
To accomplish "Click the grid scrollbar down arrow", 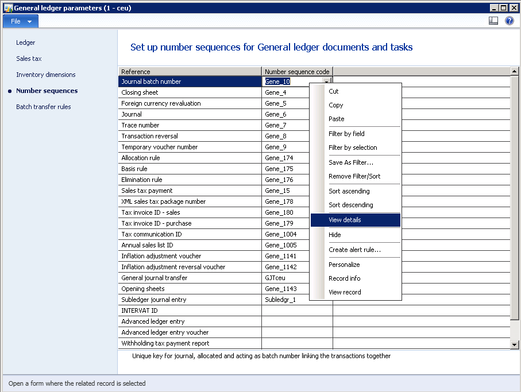I will (x=515, y=344).
